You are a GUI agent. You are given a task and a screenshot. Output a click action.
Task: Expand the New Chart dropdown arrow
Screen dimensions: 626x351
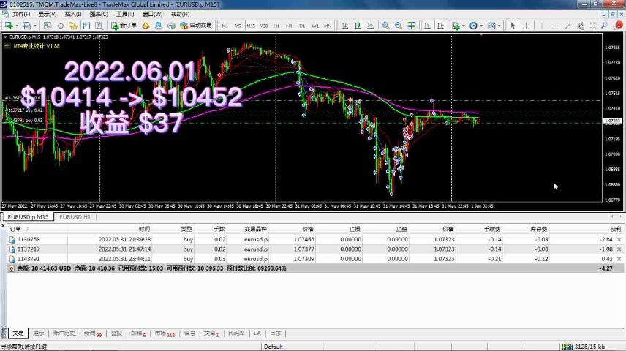click(17, 26)
